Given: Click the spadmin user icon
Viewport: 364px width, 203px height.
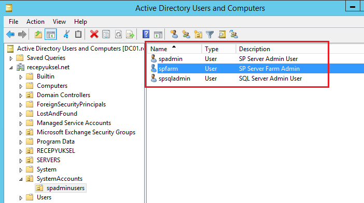Looking at the screenshot, I should [153, 59].
